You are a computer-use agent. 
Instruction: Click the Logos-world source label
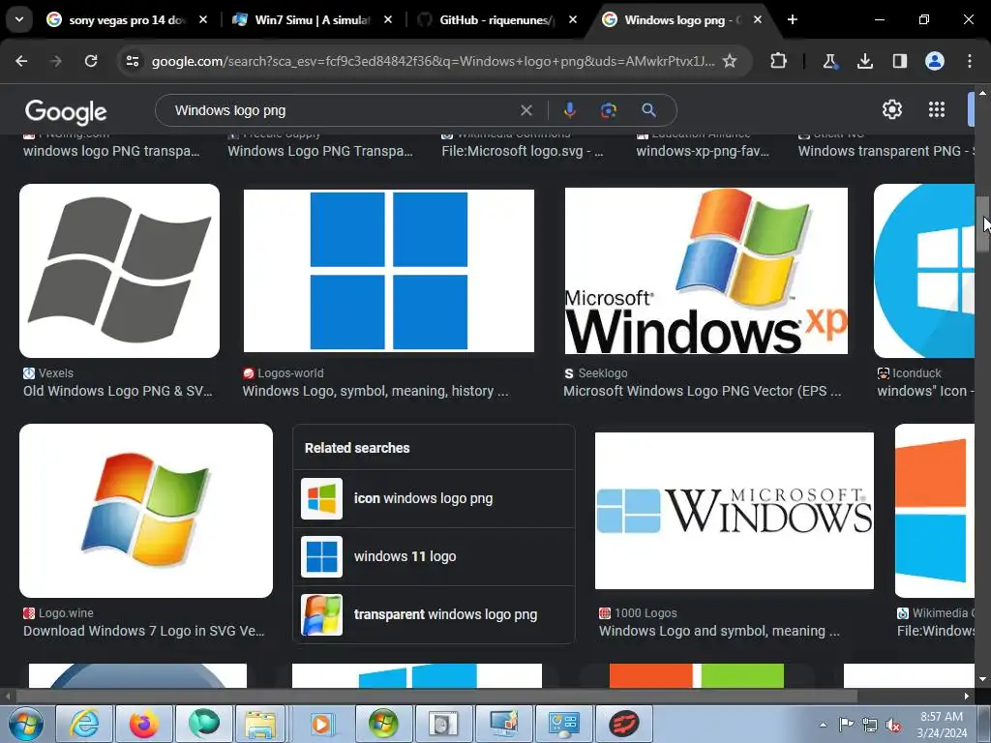pyautogui.click(x=290, y=373)
